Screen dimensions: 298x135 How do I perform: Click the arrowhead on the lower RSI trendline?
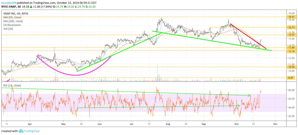tap(239, 106)
